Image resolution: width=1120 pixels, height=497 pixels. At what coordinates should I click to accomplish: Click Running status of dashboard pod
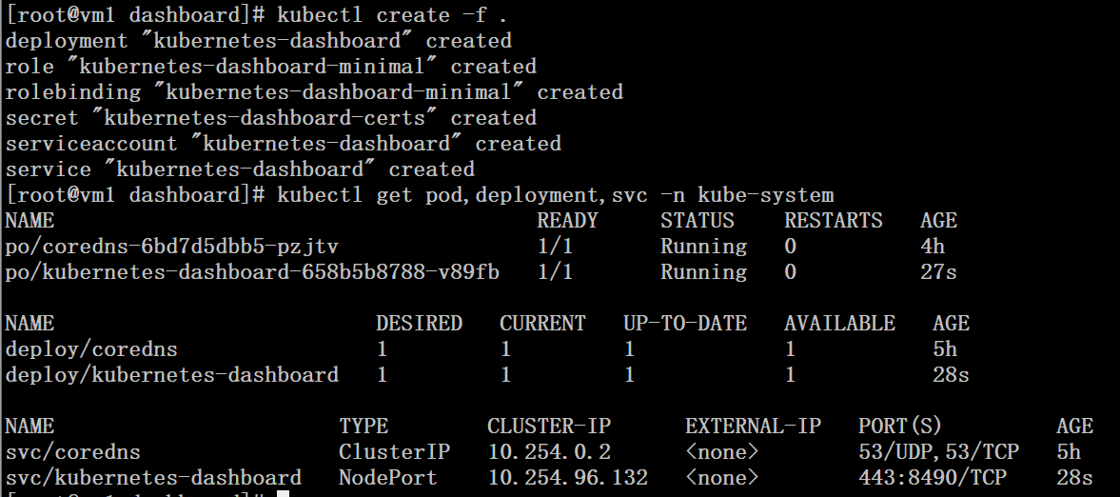click(703, 273)
